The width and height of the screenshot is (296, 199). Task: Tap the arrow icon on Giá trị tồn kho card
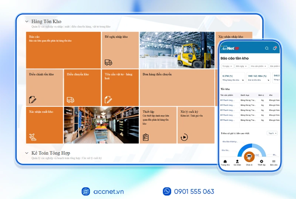click(268, 80)
